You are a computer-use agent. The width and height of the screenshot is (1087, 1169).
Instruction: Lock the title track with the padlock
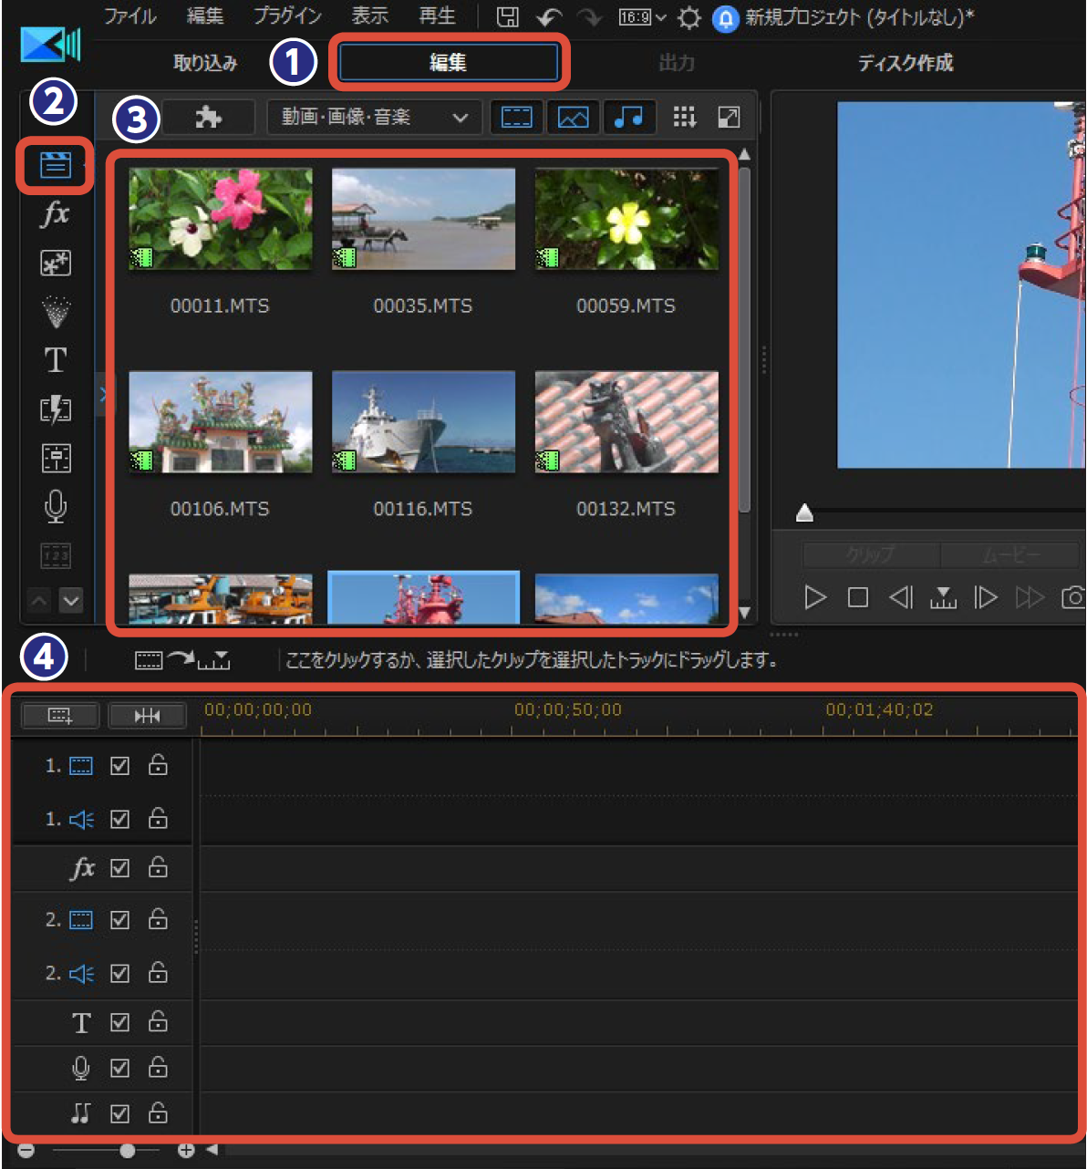(158, 1022)
